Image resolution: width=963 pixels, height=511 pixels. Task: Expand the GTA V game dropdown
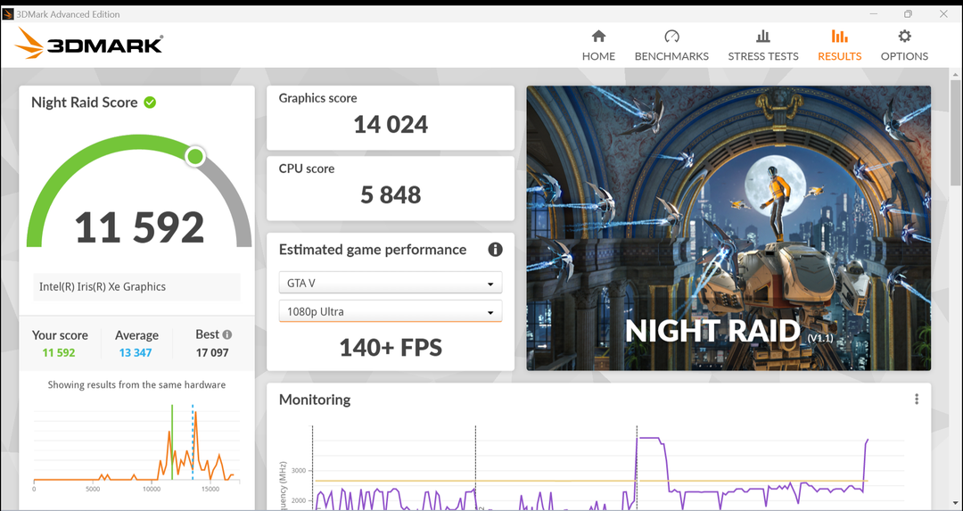(391, 284)
